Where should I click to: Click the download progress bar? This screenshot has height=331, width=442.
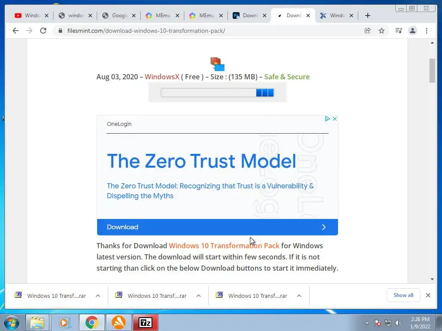pyautogui.click(x=217, y=93)
